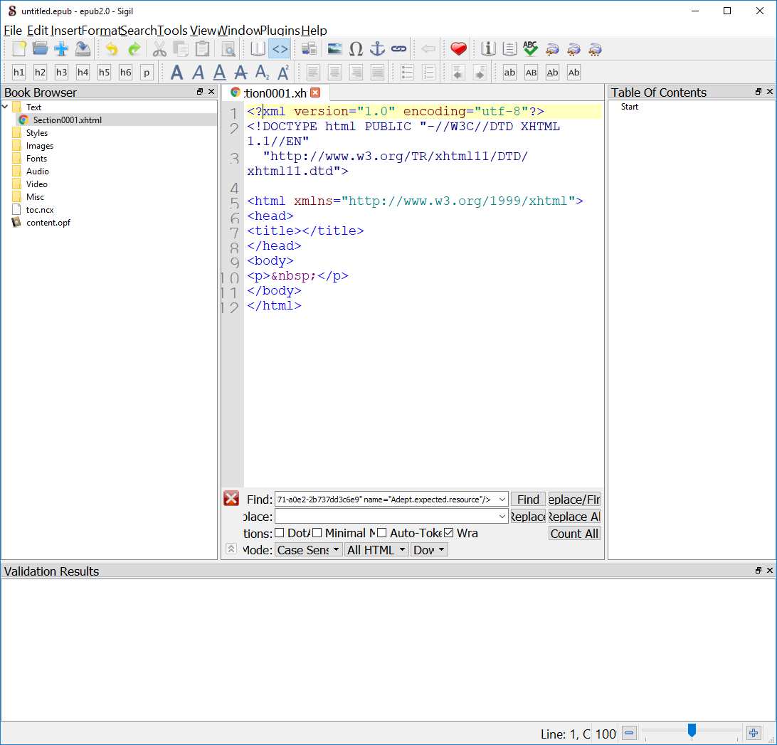Switch to Code View

[x=279, y=48]
